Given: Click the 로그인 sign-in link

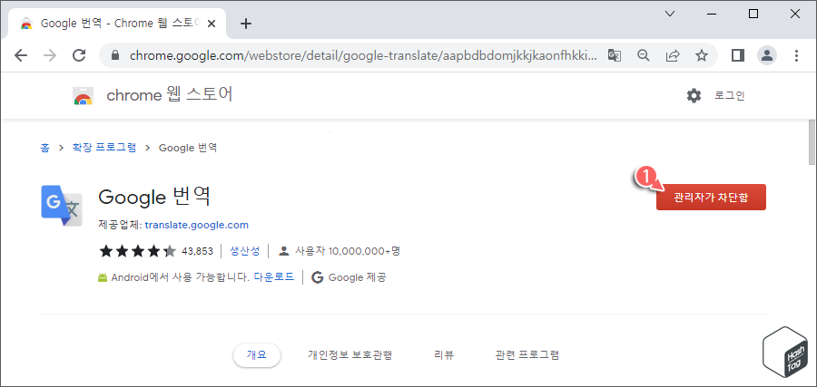Looking at the screenshot, I should pyautogui.click(x=730, y=96).
